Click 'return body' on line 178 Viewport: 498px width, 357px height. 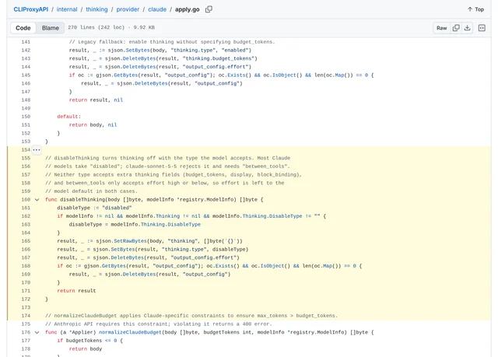(86, 348)
